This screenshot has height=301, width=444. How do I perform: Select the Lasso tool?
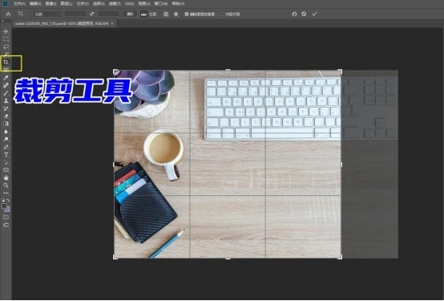6,47
